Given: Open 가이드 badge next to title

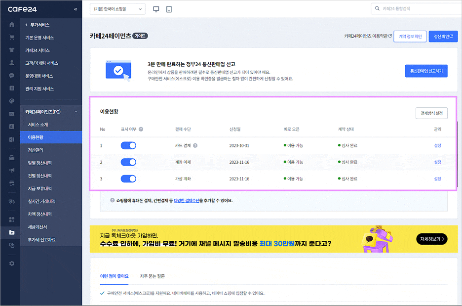Looking at the screenshot, I should point(140,36).
